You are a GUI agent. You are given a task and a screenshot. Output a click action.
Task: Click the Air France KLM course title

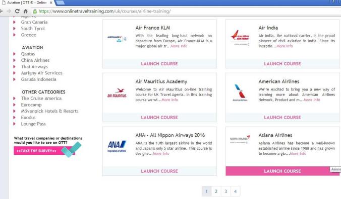(153, 28)
